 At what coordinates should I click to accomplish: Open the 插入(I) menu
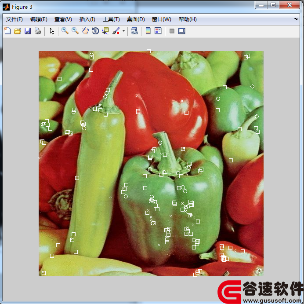coord(87,19)
